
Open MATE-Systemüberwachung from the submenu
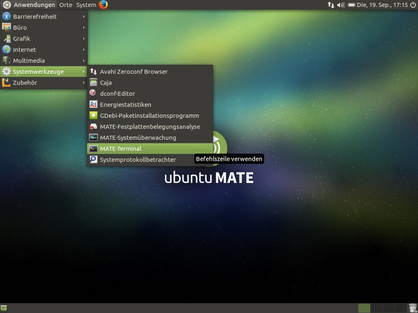138,138
